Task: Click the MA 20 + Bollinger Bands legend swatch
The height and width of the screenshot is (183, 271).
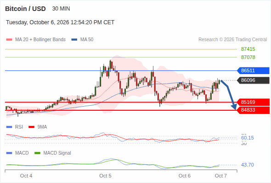Action: tap(9, 40)
